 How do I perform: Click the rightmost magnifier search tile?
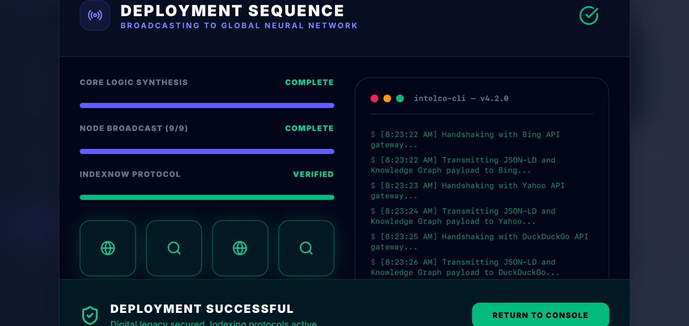[x=306, y=248]
